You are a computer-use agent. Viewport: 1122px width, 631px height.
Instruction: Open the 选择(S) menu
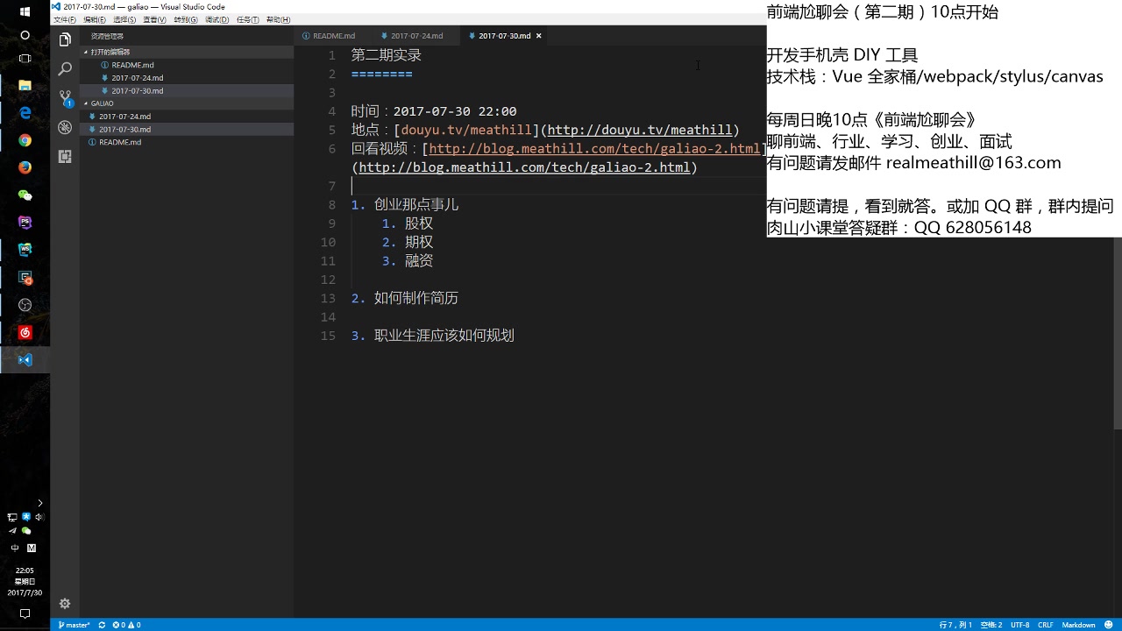124,19
